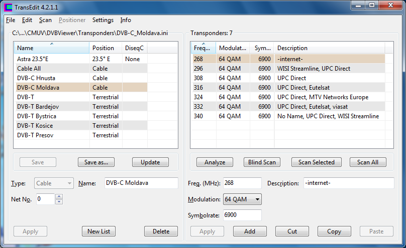The width and height of the screenshot is (406, 248).
Task: Open the File menu
Action: (11, 20)
